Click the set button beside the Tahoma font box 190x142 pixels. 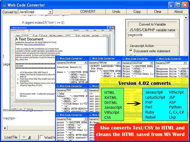coord(36,35)
